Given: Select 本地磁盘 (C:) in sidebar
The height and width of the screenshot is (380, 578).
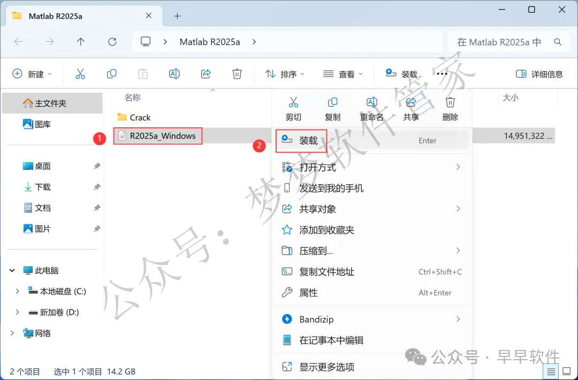Looking at the screenshot, I should (x=57, y=292).
